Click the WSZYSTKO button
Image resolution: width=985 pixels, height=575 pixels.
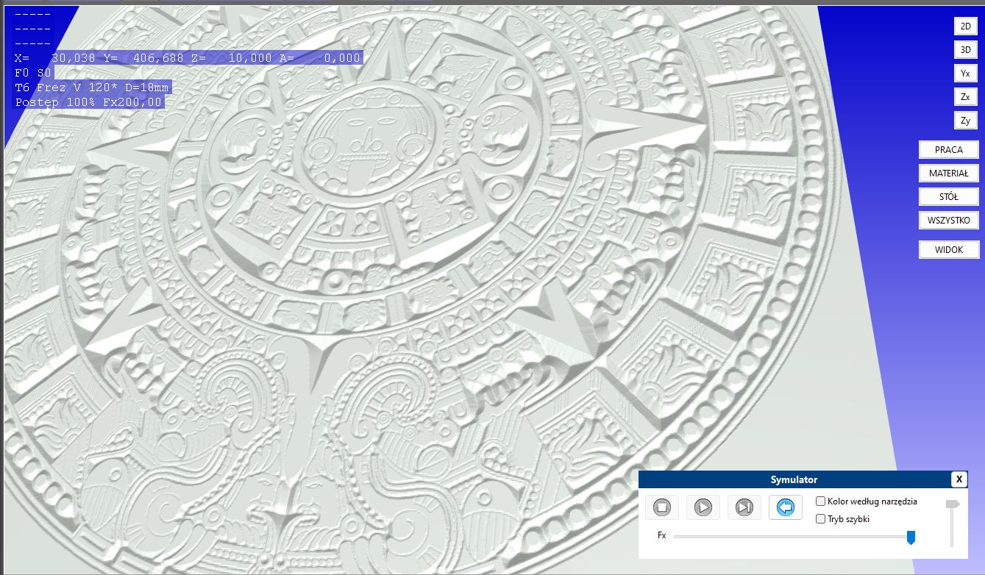click(x=949, y=221)
